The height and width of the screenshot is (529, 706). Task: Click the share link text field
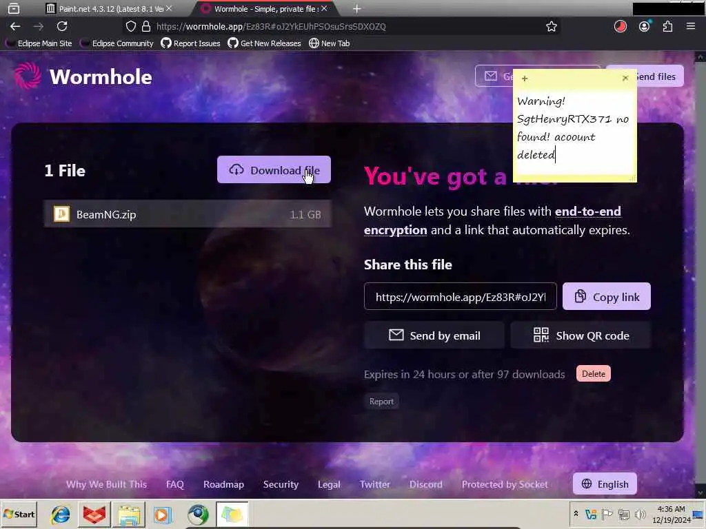(x=460, y=296)
